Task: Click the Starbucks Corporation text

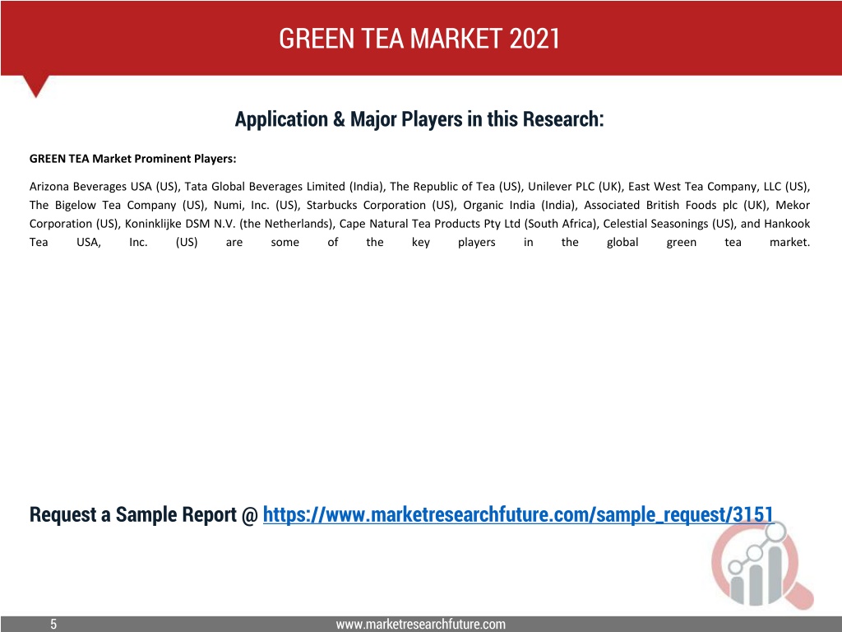Action: pos(366,205)
